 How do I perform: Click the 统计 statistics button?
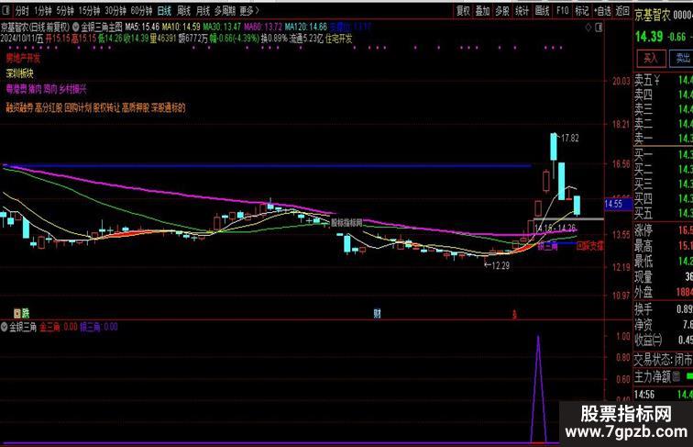[522, 11]
